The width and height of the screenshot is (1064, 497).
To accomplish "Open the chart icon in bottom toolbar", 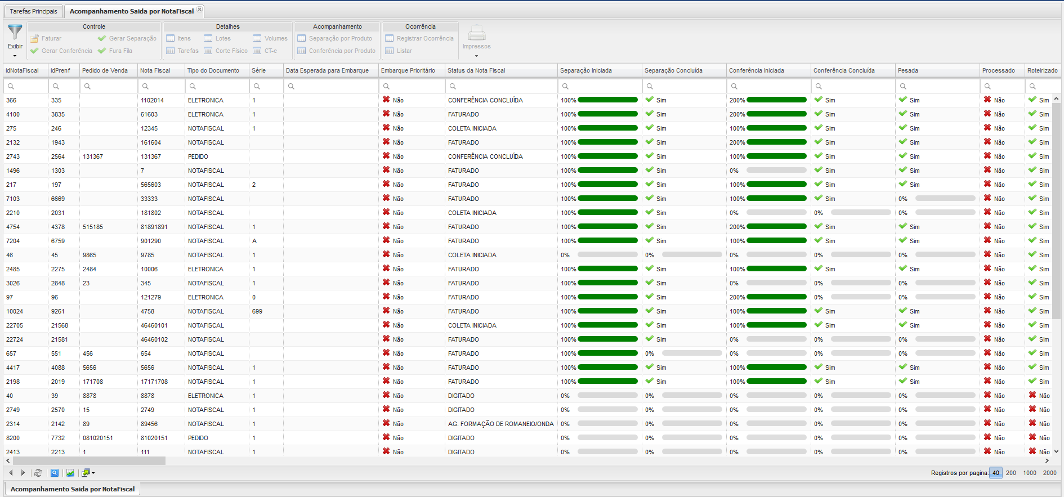I will point(70,473).
